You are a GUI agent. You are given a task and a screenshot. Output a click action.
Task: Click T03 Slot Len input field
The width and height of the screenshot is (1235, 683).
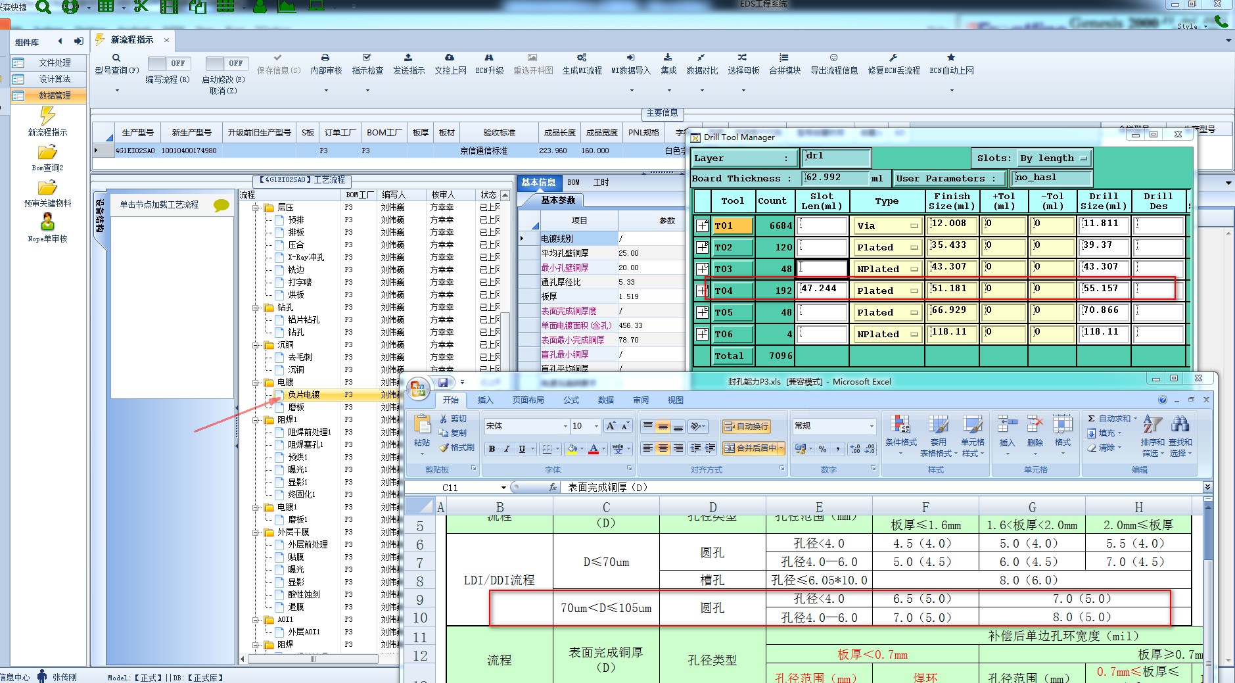pyautogui.click(x=822, y=269)
